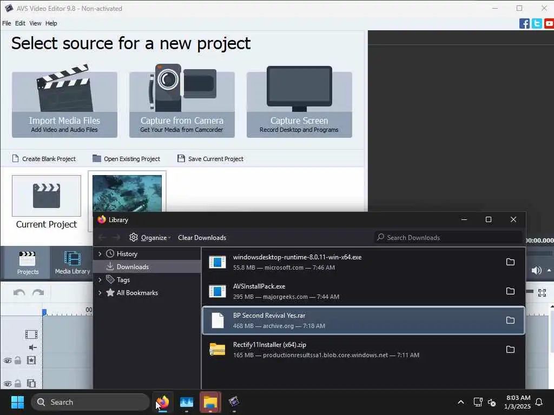Show AVSInstallPack.exe in folder
This screenshot has height=415, width=554.
pos(510,291)
